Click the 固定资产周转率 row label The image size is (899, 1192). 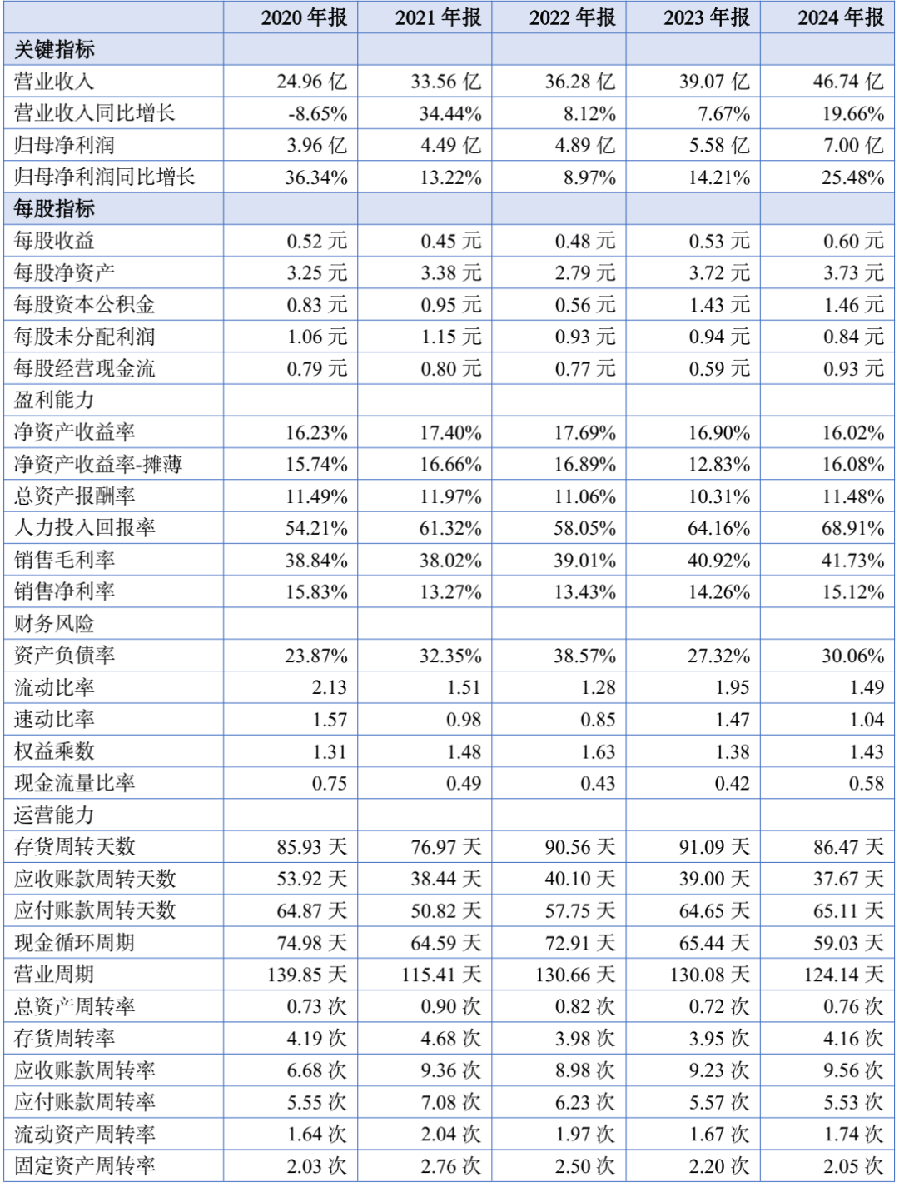point(85,1165)
